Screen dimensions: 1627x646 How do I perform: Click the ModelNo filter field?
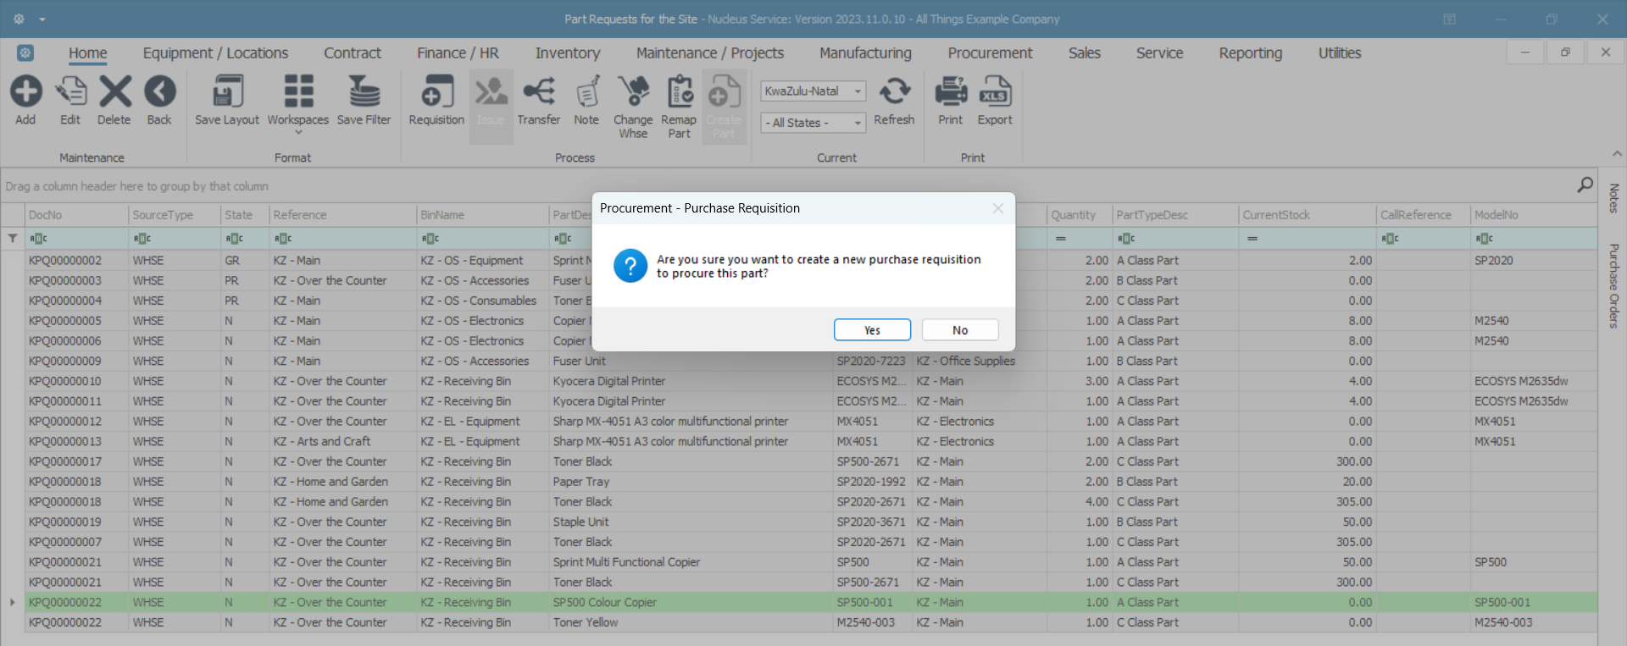pyautogui.click(x=1534, y=239)
